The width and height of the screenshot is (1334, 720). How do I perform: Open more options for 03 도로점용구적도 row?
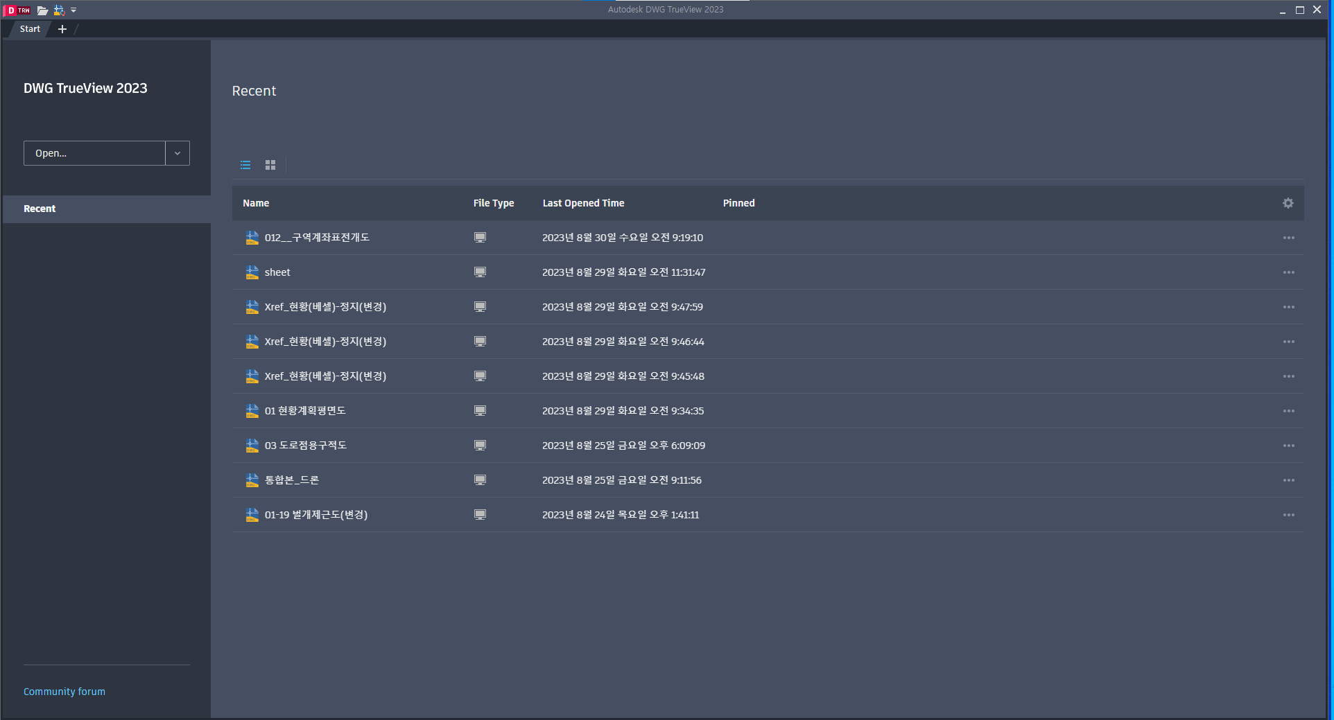(1289, 446)
